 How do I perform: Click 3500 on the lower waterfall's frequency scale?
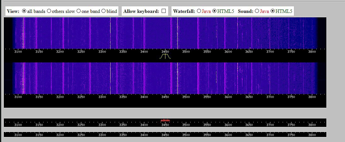[186, 97]
